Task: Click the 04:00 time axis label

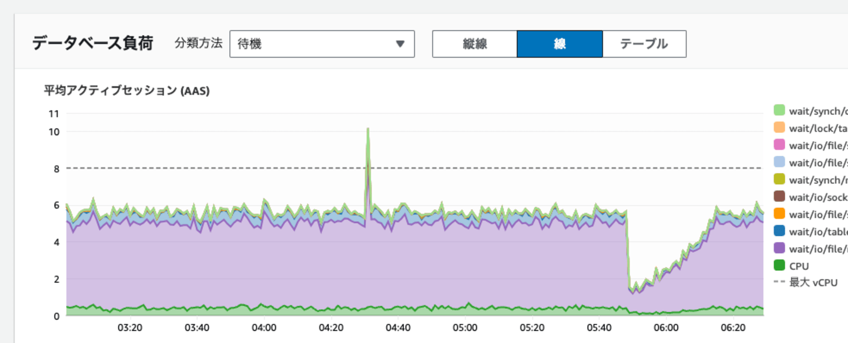Action: pos(264,328)
